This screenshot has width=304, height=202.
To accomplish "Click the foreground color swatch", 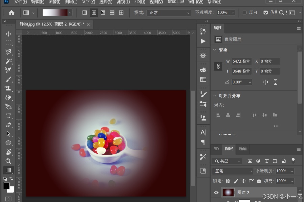I will pos(7,186).
